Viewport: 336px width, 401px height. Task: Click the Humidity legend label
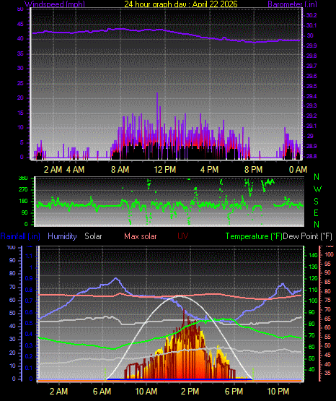[x=62, y=236]
